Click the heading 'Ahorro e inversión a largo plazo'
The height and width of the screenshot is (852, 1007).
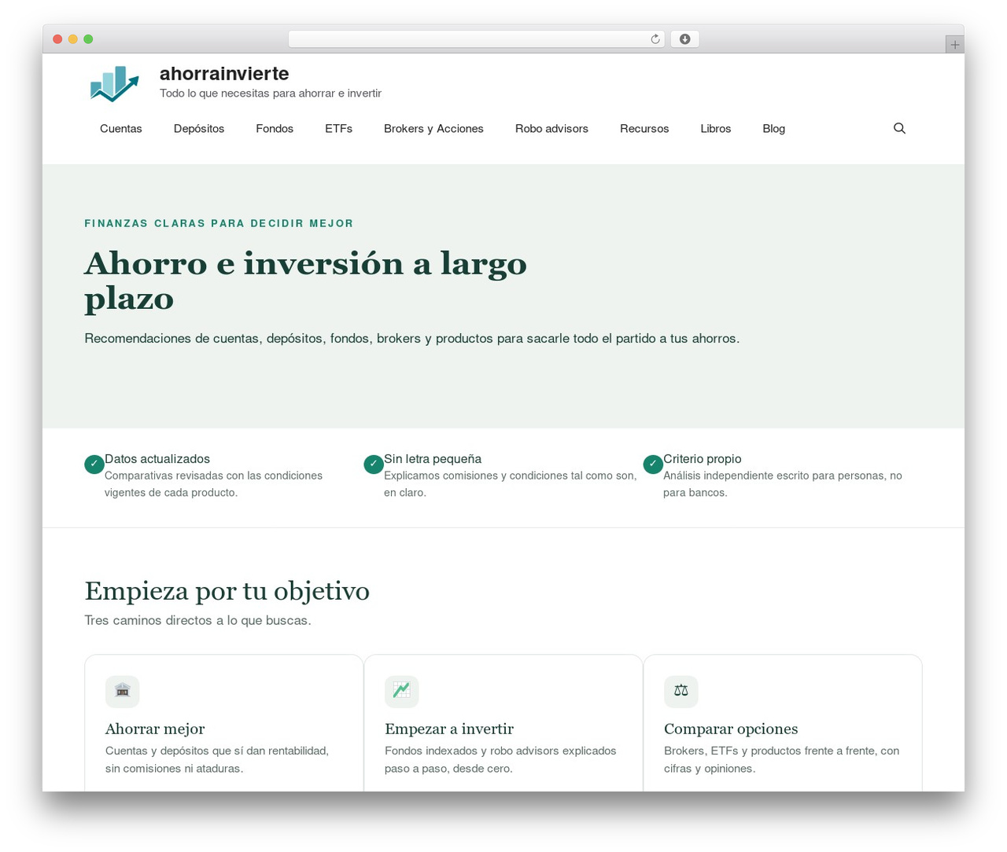point(305,281)
